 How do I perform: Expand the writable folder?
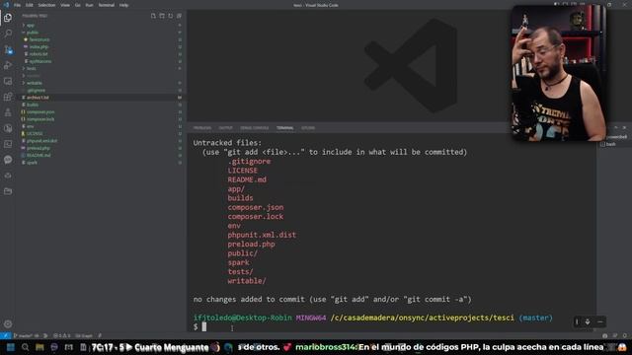[x=34, y=83]
